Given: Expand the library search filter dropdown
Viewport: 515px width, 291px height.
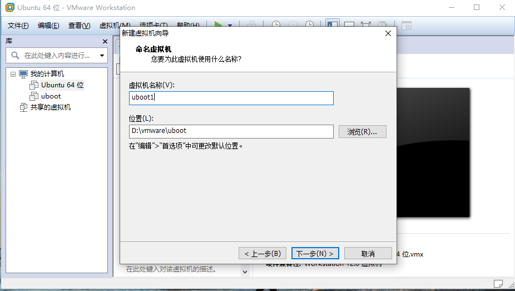Looking at the screenshot, I should tap(102, 56).
